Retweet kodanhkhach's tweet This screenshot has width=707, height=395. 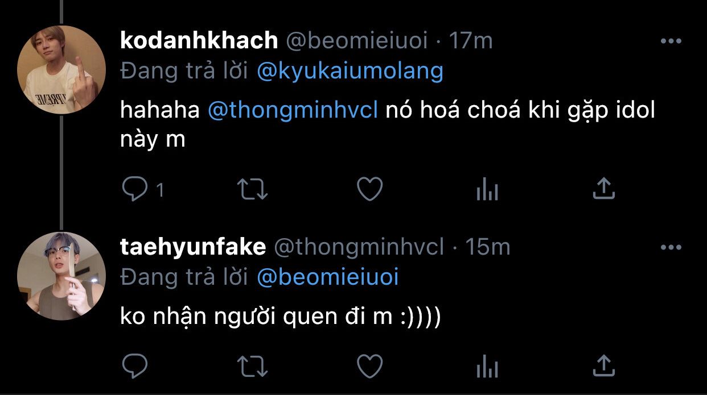coord(252,189)
